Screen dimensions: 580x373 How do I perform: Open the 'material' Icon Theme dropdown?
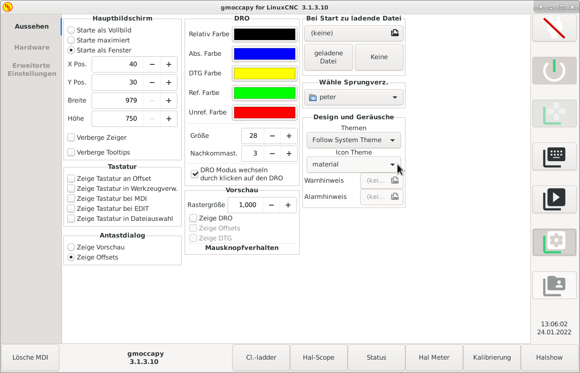[x=353, y=165]
